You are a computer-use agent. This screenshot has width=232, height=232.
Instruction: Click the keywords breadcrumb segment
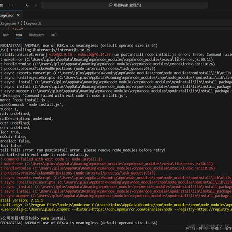(x=33, y=23)
